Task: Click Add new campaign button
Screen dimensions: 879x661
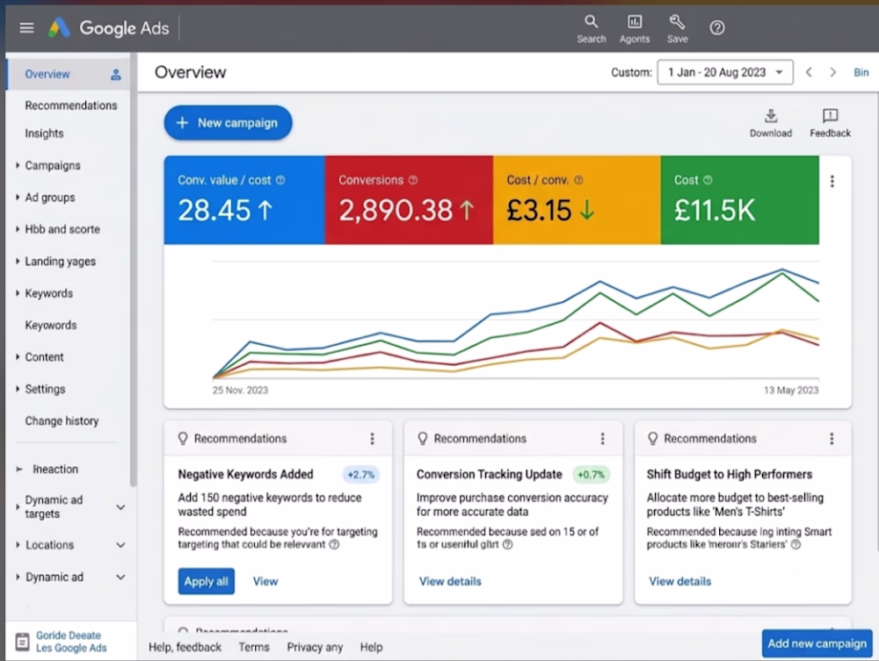Action: tap(817, 643)
